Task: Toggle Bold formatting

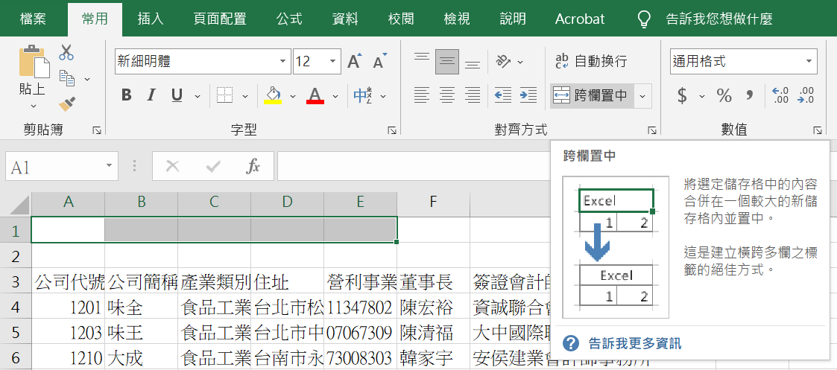Action: [126, 95]
